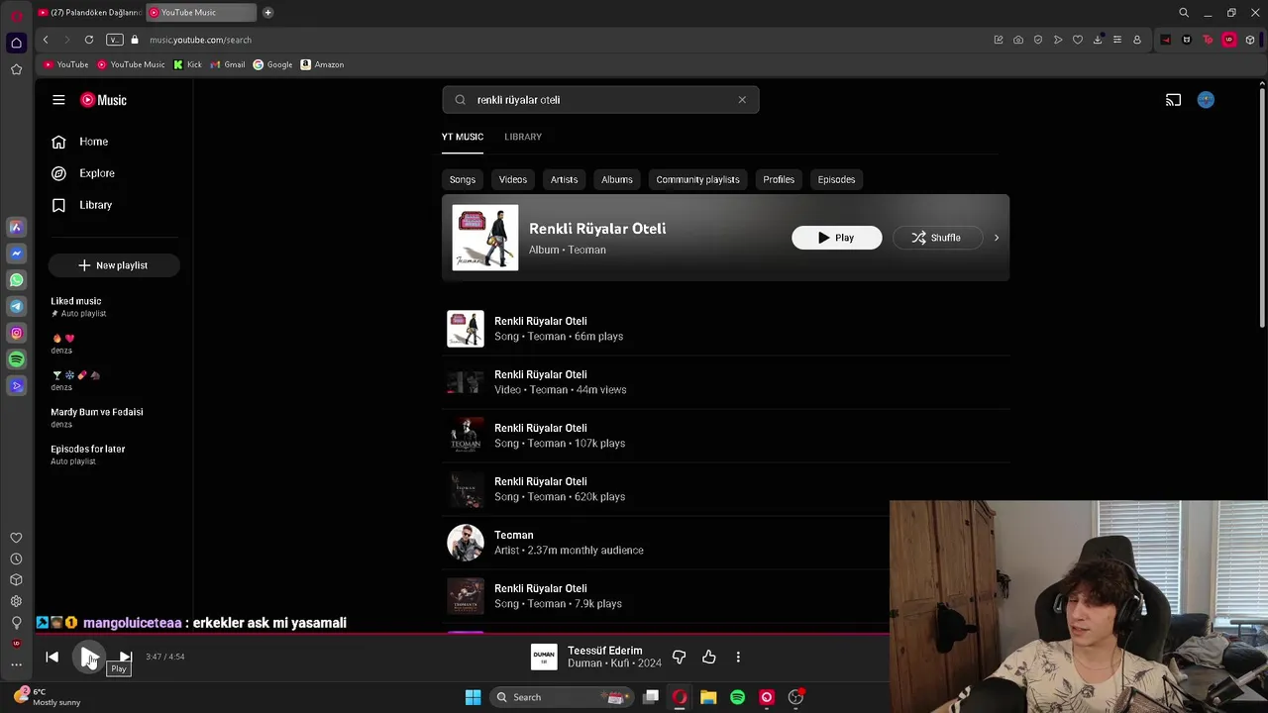The image size is (1268, 713).
Task: Filter results by Videos
Action: (x=513, y=179)
